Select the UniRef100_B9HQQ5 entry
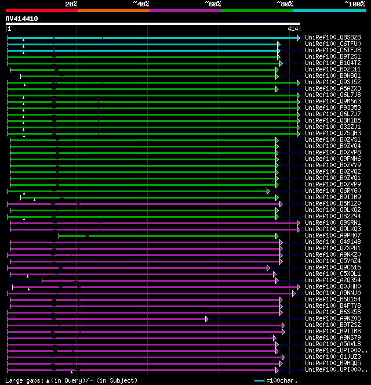The width and height of the screenshot is (371, 385). coord(333,363)
